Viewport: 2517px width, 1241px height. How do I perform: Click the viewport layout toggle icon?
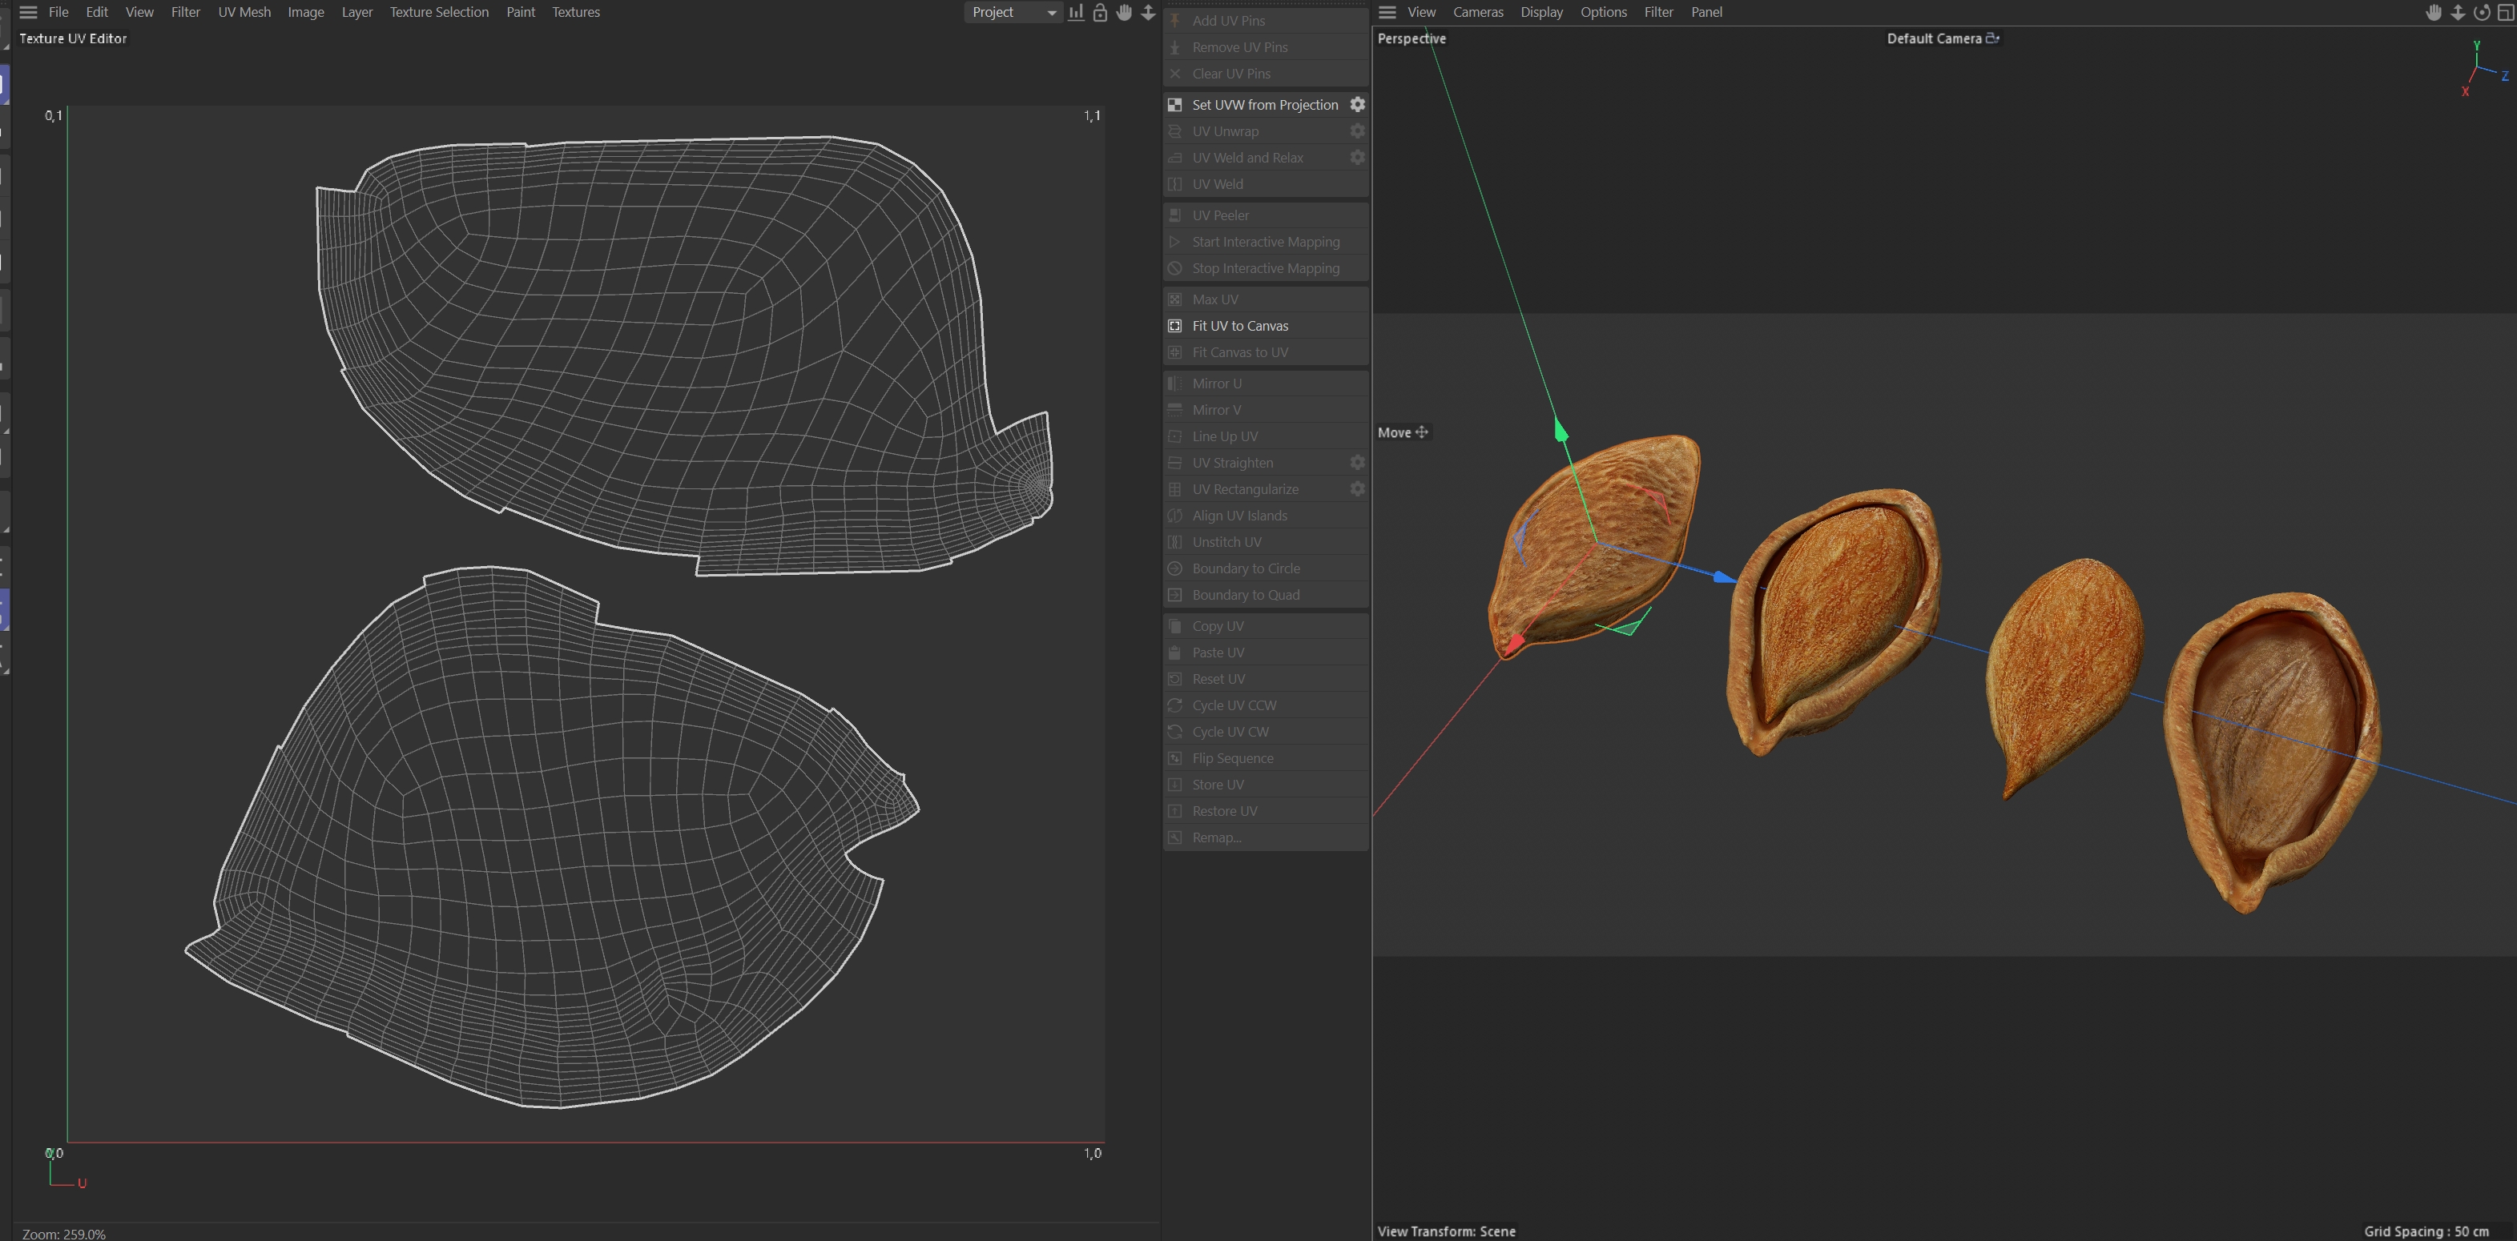2505,13
